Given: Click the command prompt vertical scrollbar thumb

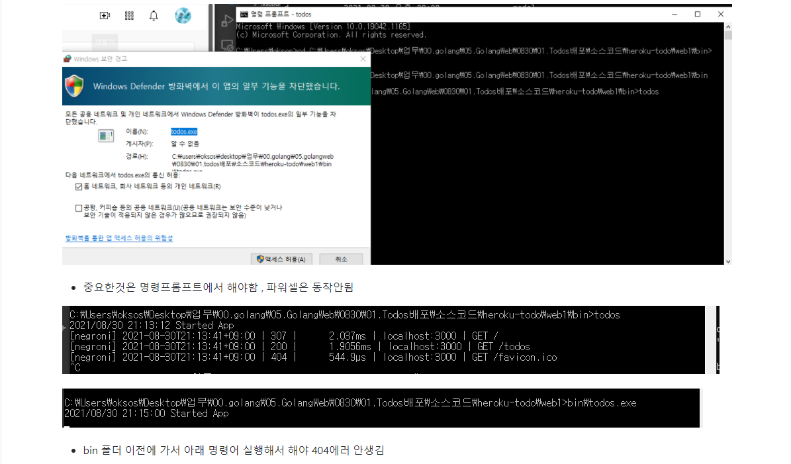Looking at the screenshot, I should tap(728, 35).
